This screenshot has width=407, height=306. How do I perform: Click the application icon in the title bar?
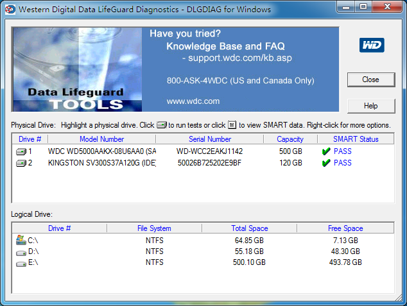[10, 10]
